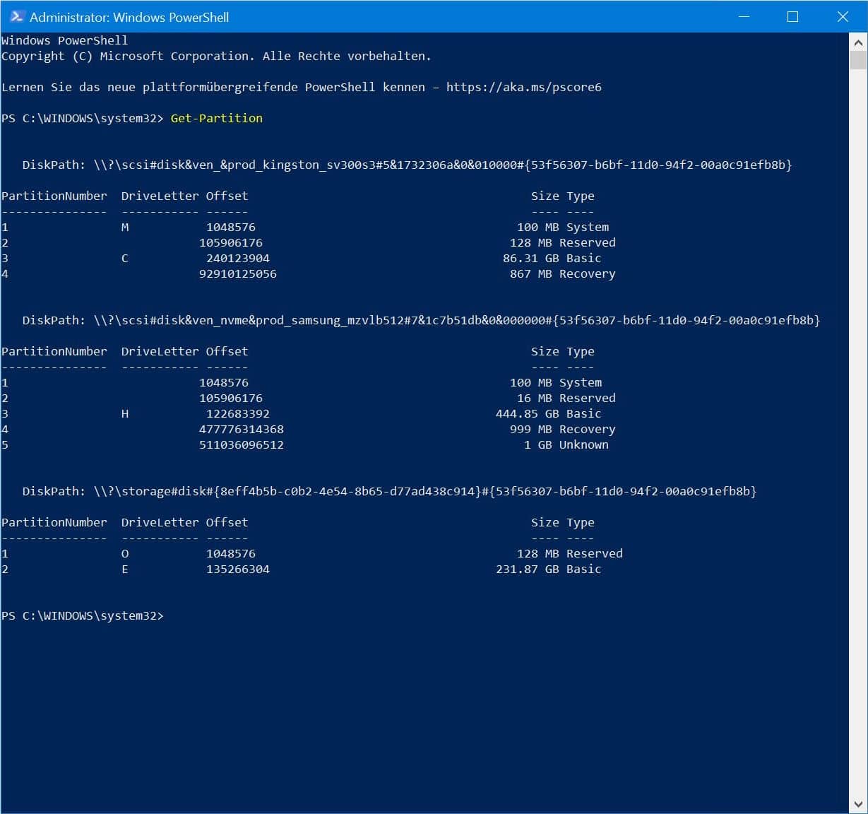The image size is (868, 814).
Task: Click the 867 MB Recovery partition row
Action: pyautogui.click(x=309, y=273)
